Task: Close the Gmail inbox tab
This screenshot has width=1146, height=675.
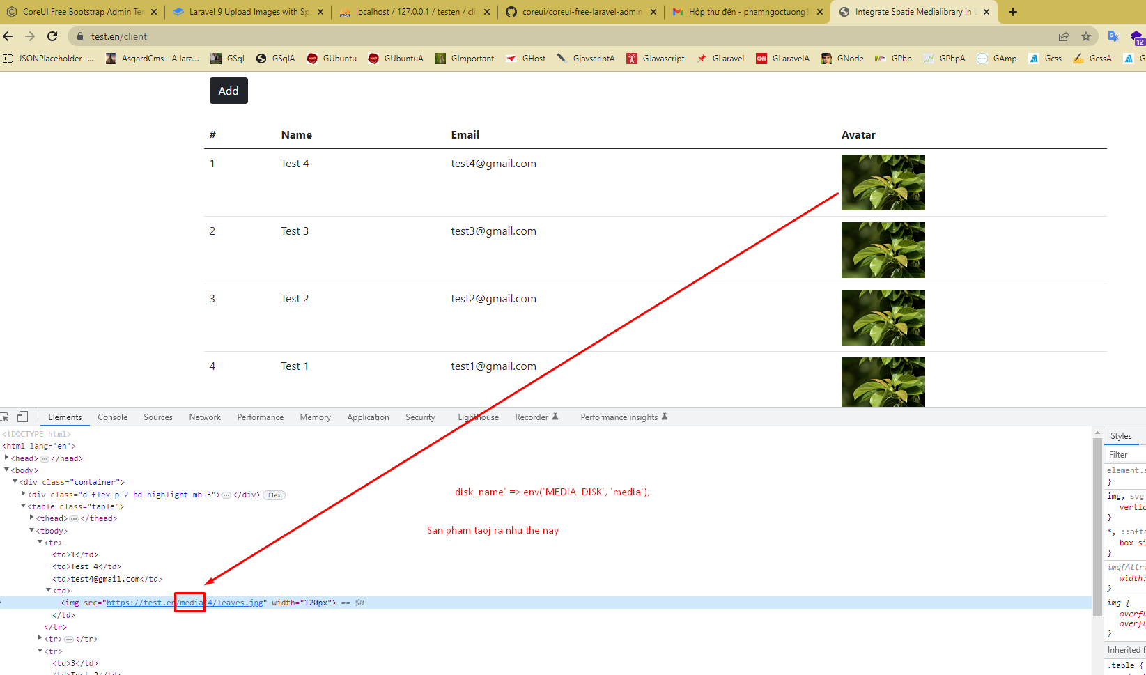Action: (820, 12)
